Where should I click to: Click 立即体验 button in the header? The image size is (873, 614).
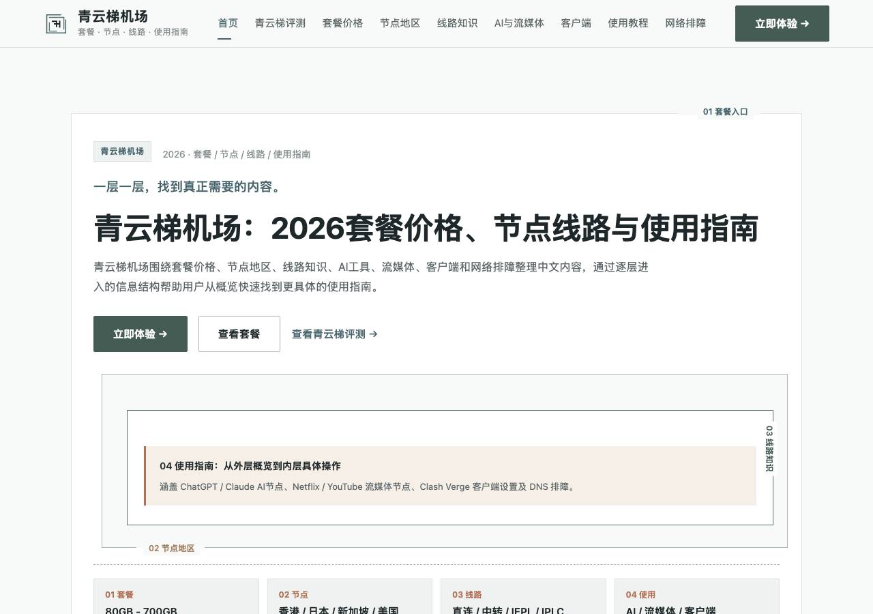point(782,24)
